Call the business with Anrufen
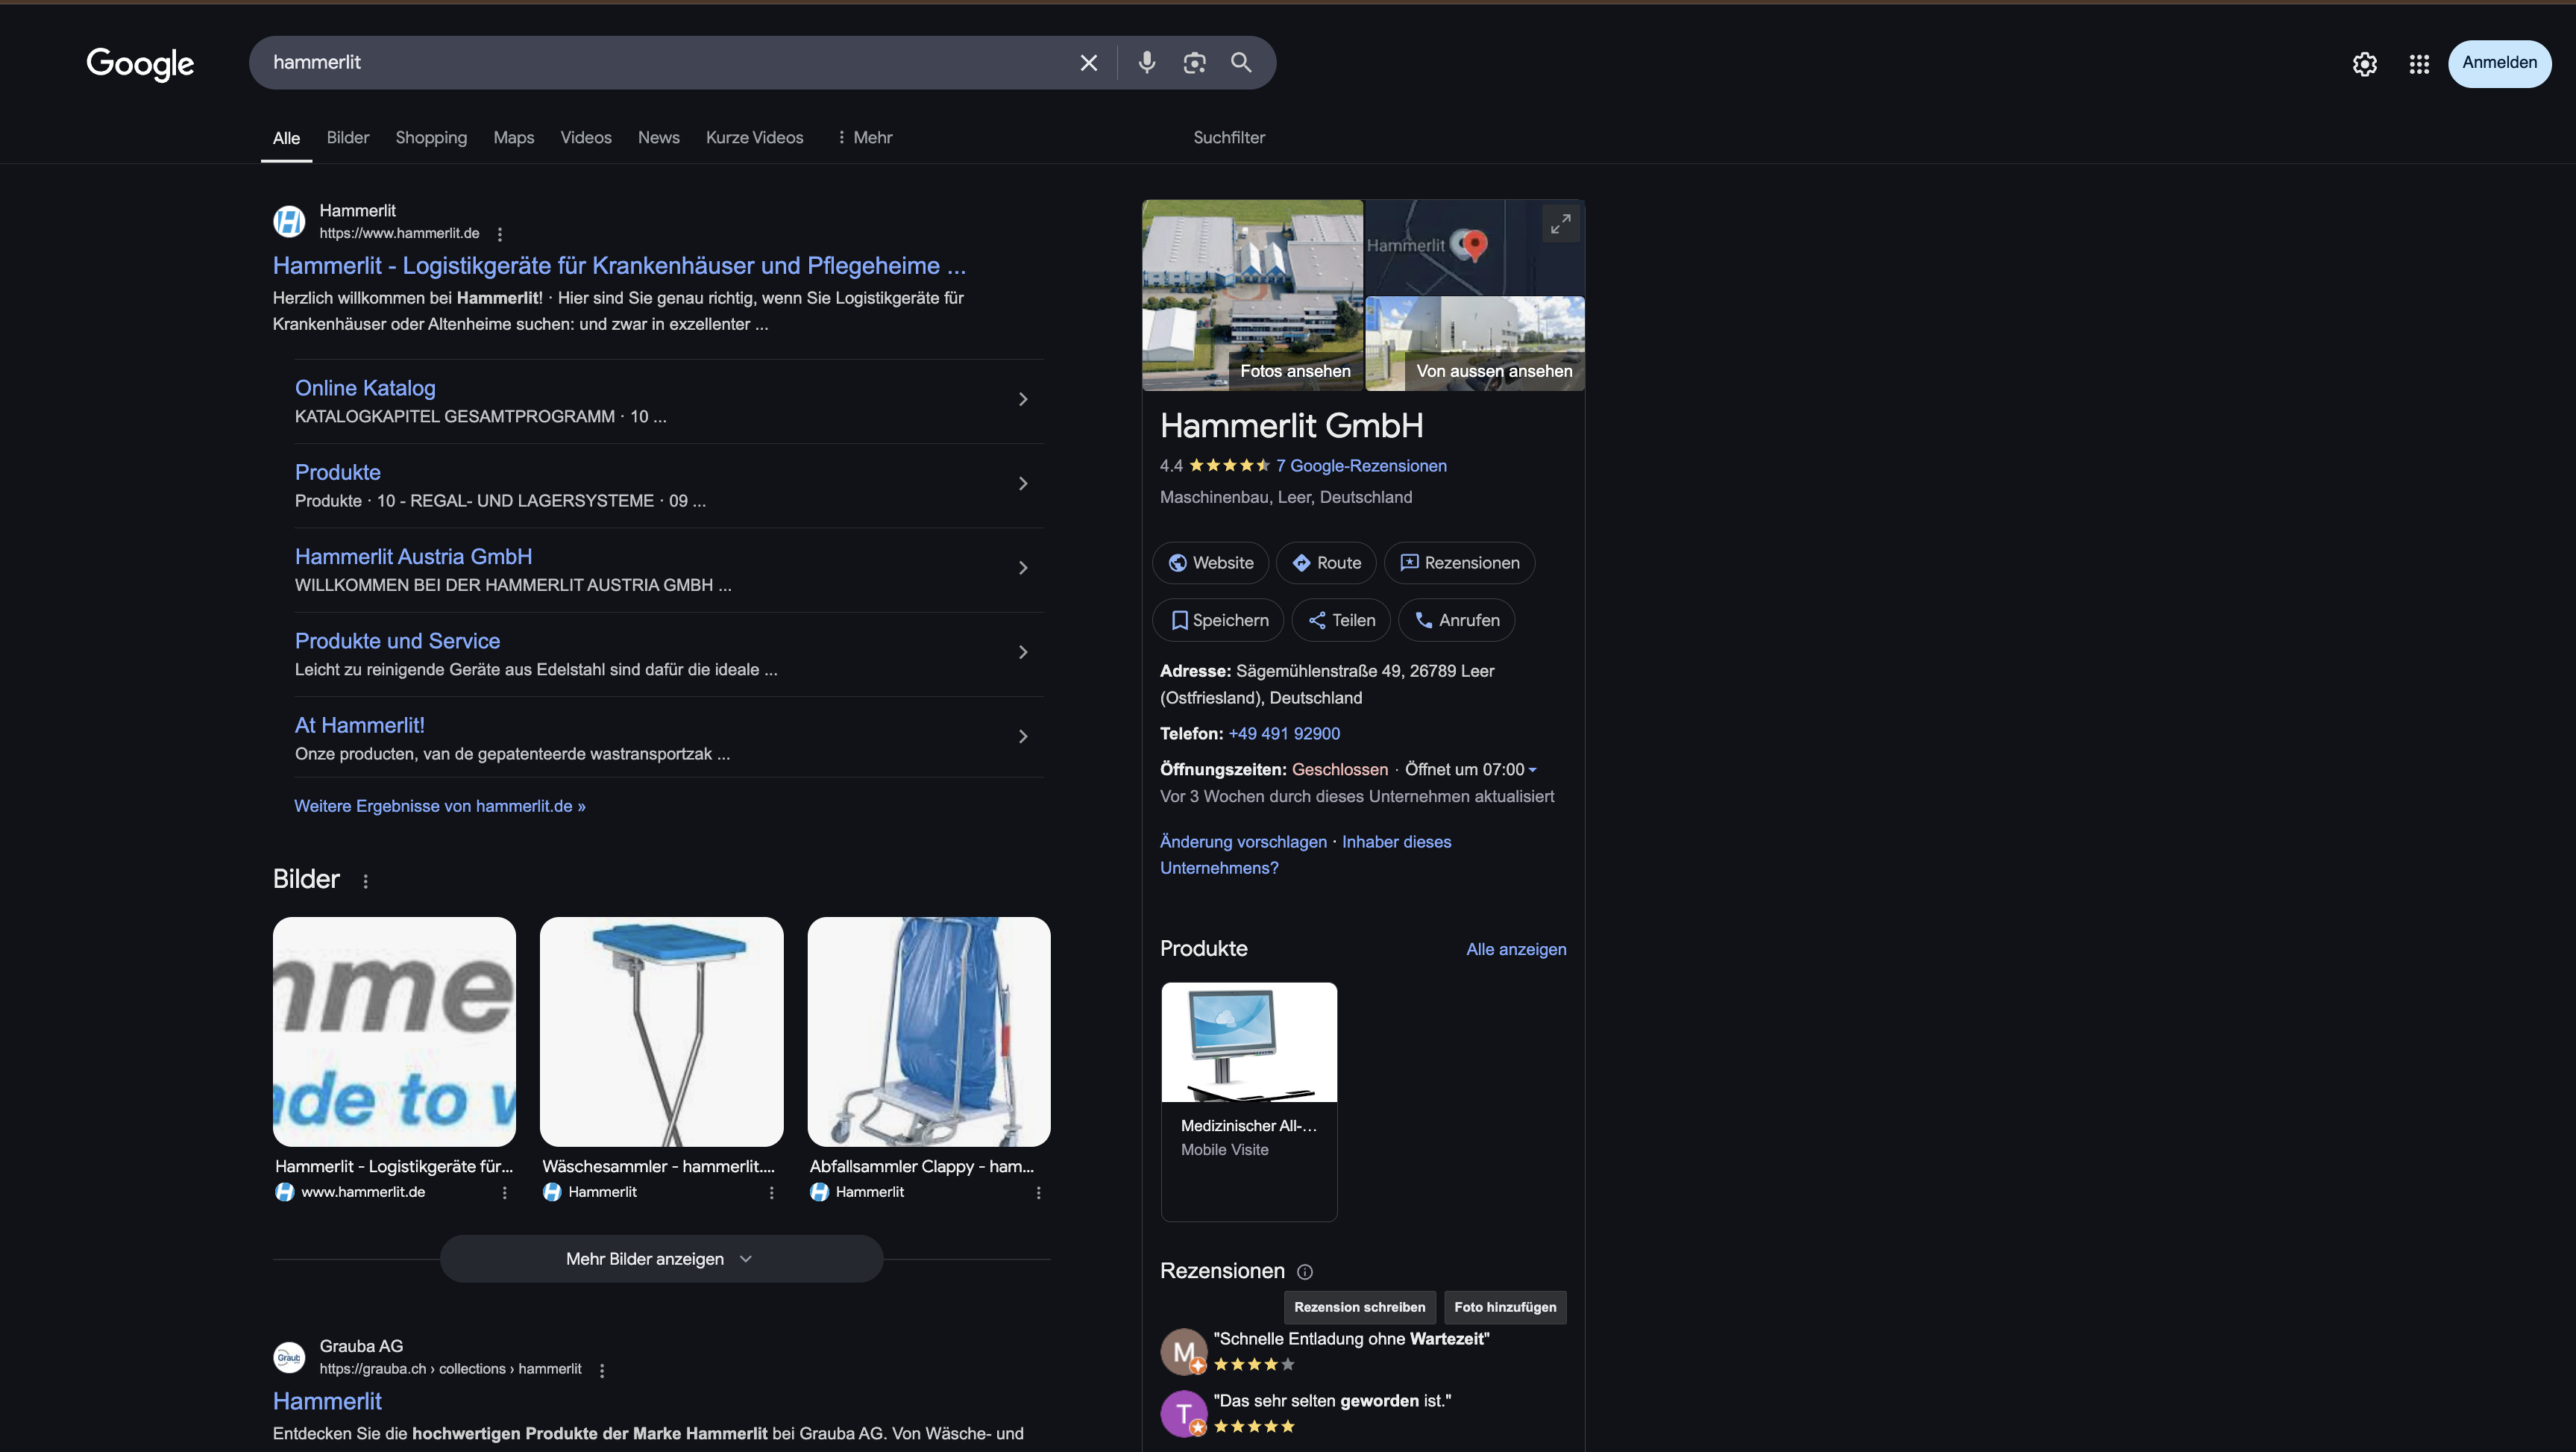This screenshot has width=2576, height=1452. (1456, 621)
